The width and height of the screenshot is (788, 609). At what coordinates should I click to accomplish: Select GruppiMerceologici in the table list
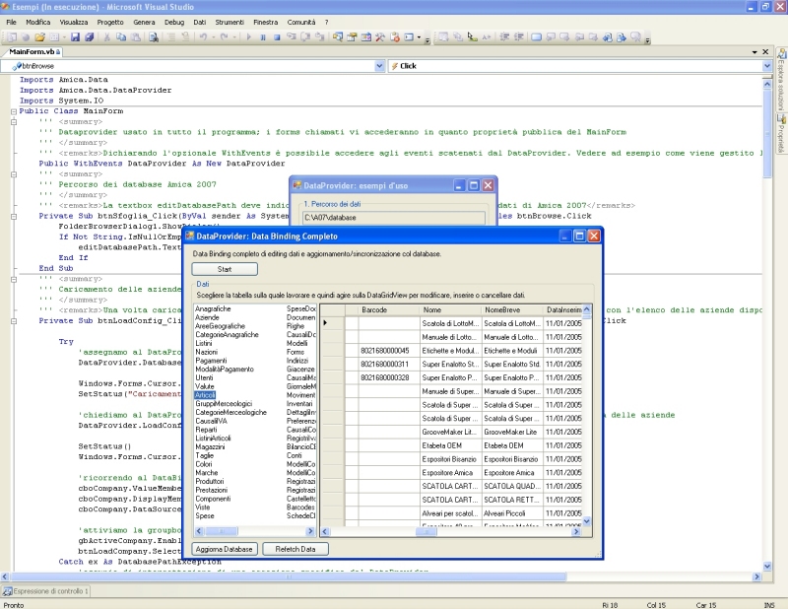224,404
